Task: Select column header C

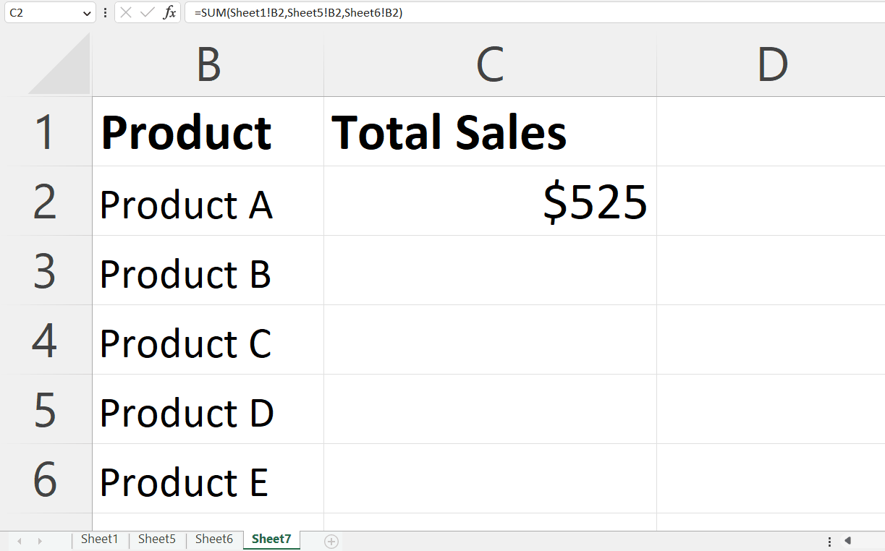Action: tap(489, 64)
